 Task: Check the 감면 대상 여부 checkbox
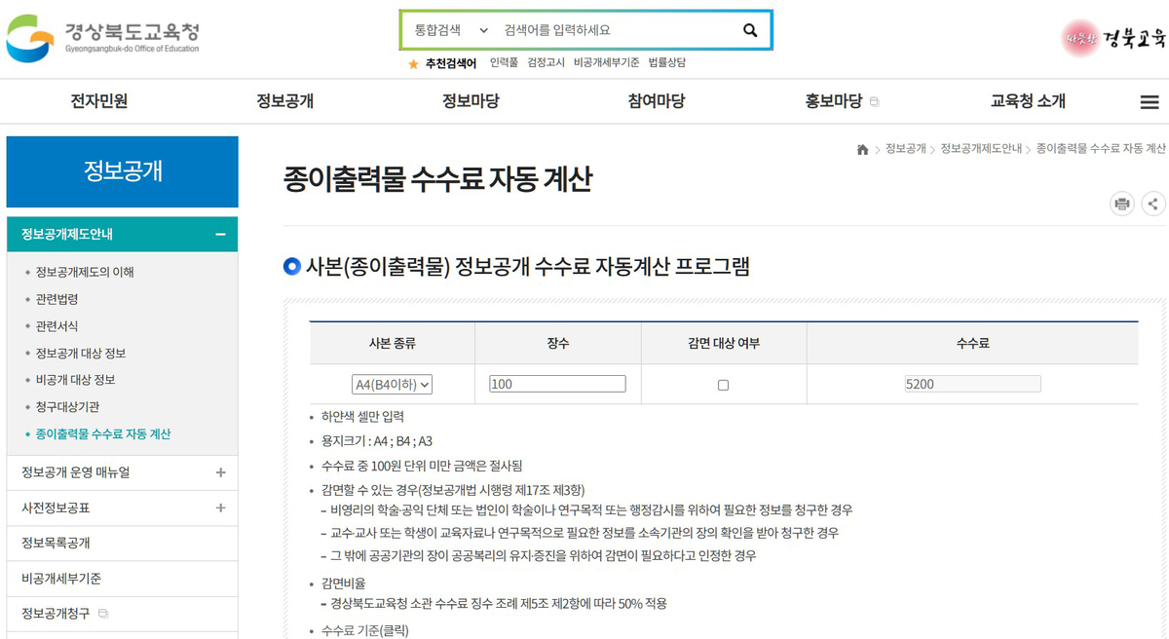pyautogui.click(x=723, y=385)
